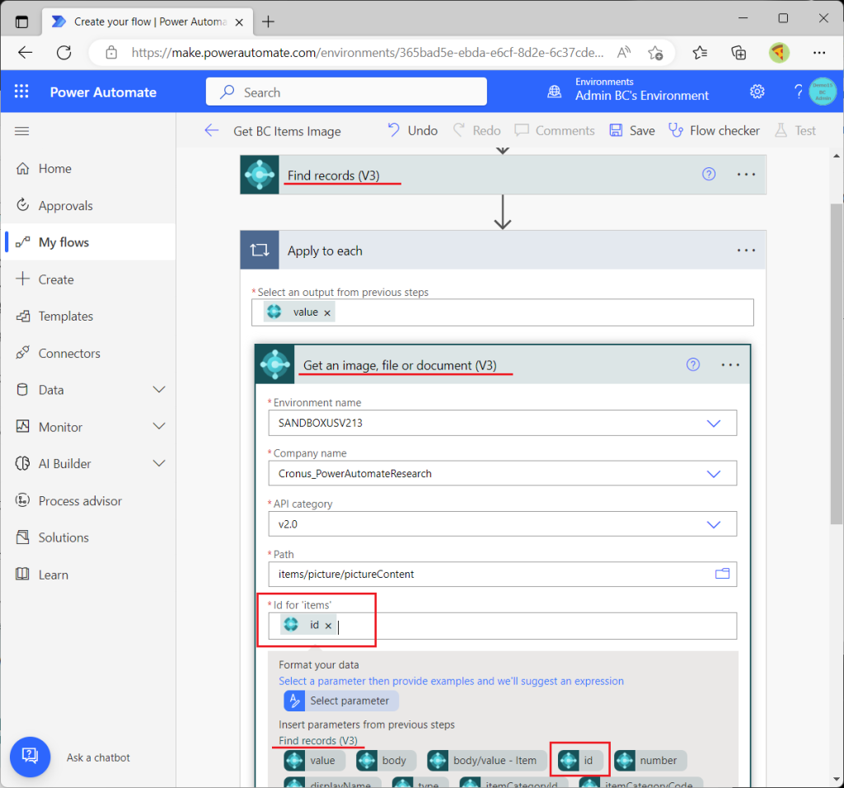Click the browser address bar URL
Screen dimensions: 844x788
coord(367,52)
